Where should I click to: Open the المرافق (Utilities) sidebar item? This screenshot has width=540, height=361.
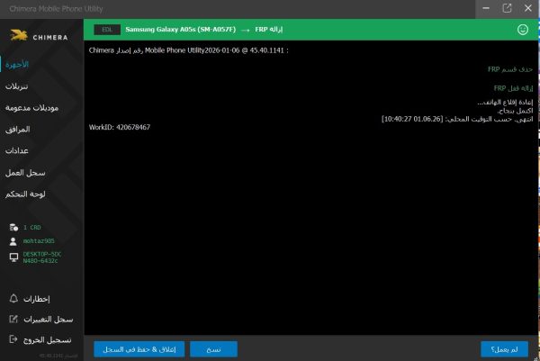18,130
